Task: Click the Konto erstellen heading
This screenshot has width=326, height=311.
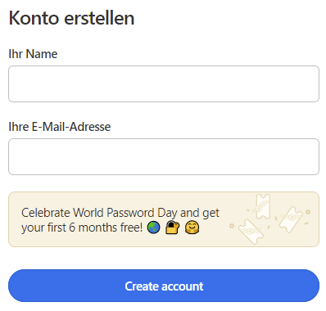Action: tap(71, 18)
